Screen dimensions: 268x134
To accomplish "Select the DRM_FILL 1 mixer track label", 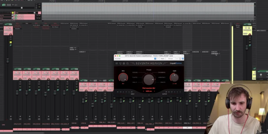I will tap(187, 123).
